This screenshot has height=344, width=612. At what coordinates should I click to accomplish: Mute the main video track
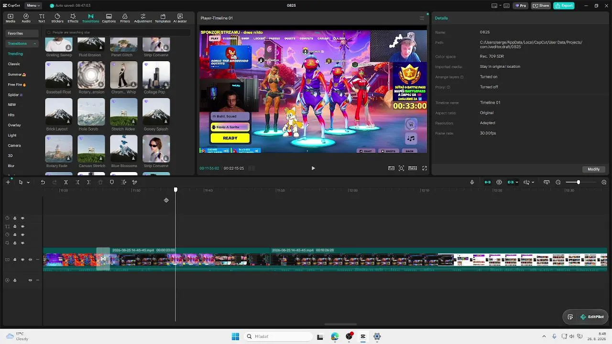(x=30, y=259)
